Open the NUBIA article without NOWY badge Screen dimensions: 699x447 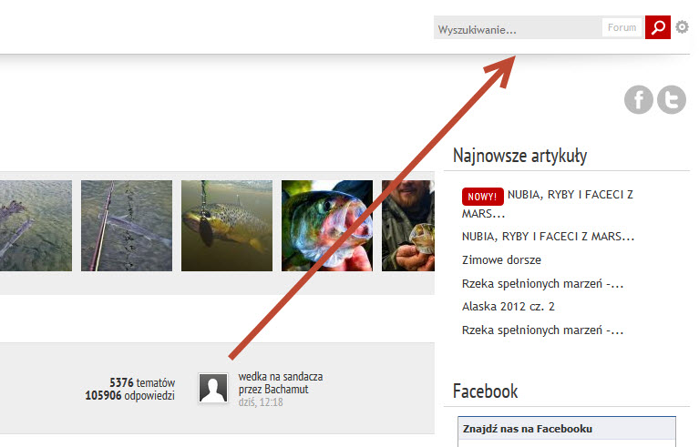tap(548, 236)
